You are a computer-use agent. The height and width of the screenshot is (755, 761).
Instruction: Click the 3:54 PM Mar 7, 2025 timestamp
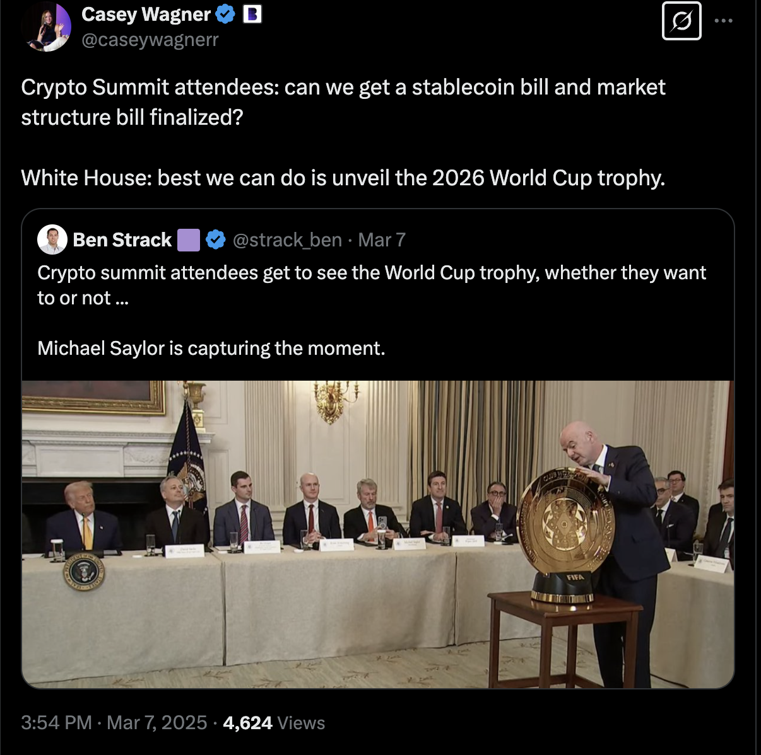114,722
